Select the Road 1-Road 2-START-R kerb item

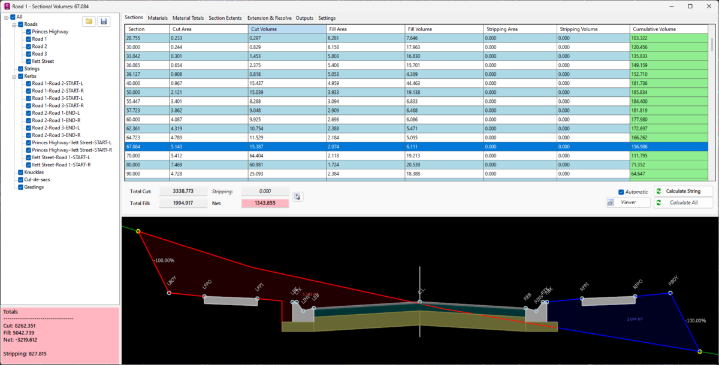tap(58, 91)
